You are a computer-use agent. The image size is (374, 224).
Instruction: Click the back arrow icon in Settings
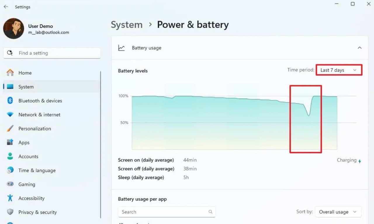[6, 7]
